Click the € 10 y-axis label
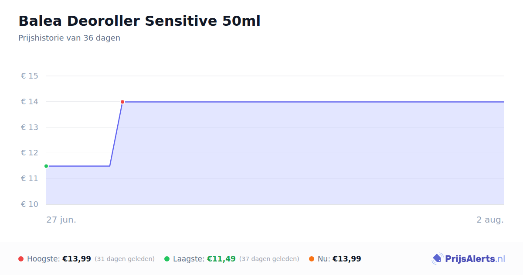The width and height of the screenshot is (523, 275). [30, 204]
